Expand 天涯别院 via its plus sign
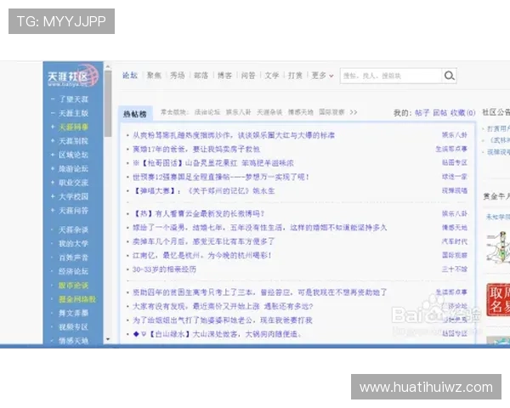Screen dimensions: 510x408 (x=53, y=140)
